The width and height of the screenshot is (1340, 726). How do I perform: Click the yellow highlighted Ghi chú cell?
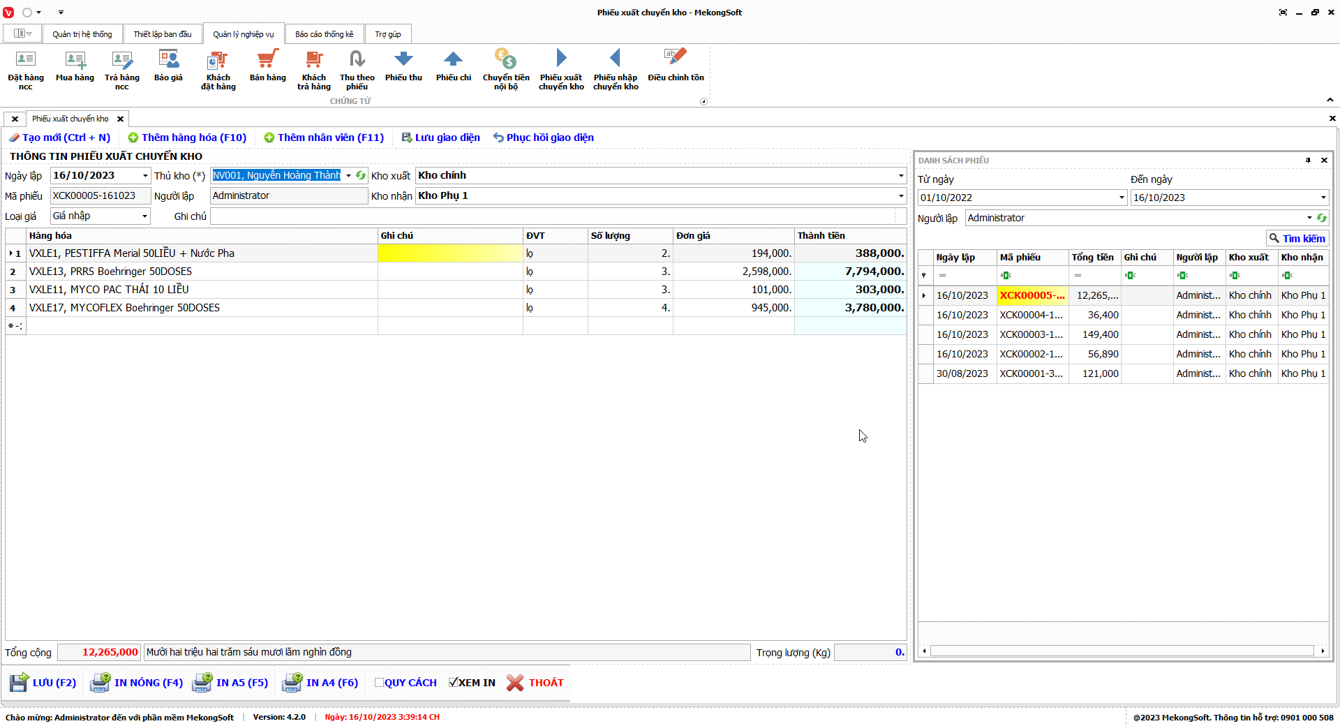449,253
